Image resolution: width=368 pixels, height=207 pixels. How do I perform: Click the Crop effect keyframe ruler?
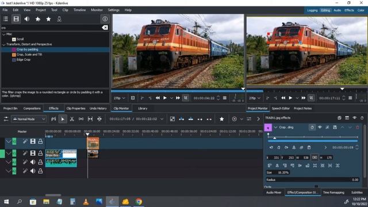pos(313,136)
